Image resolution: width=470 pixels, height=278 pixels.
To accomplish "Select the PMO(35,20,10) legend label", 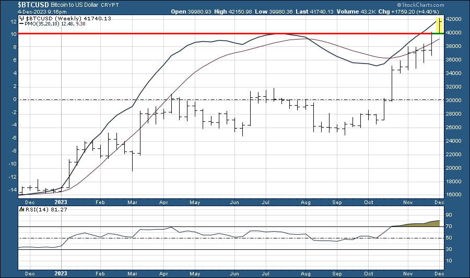I will click(x=43, y=23).
